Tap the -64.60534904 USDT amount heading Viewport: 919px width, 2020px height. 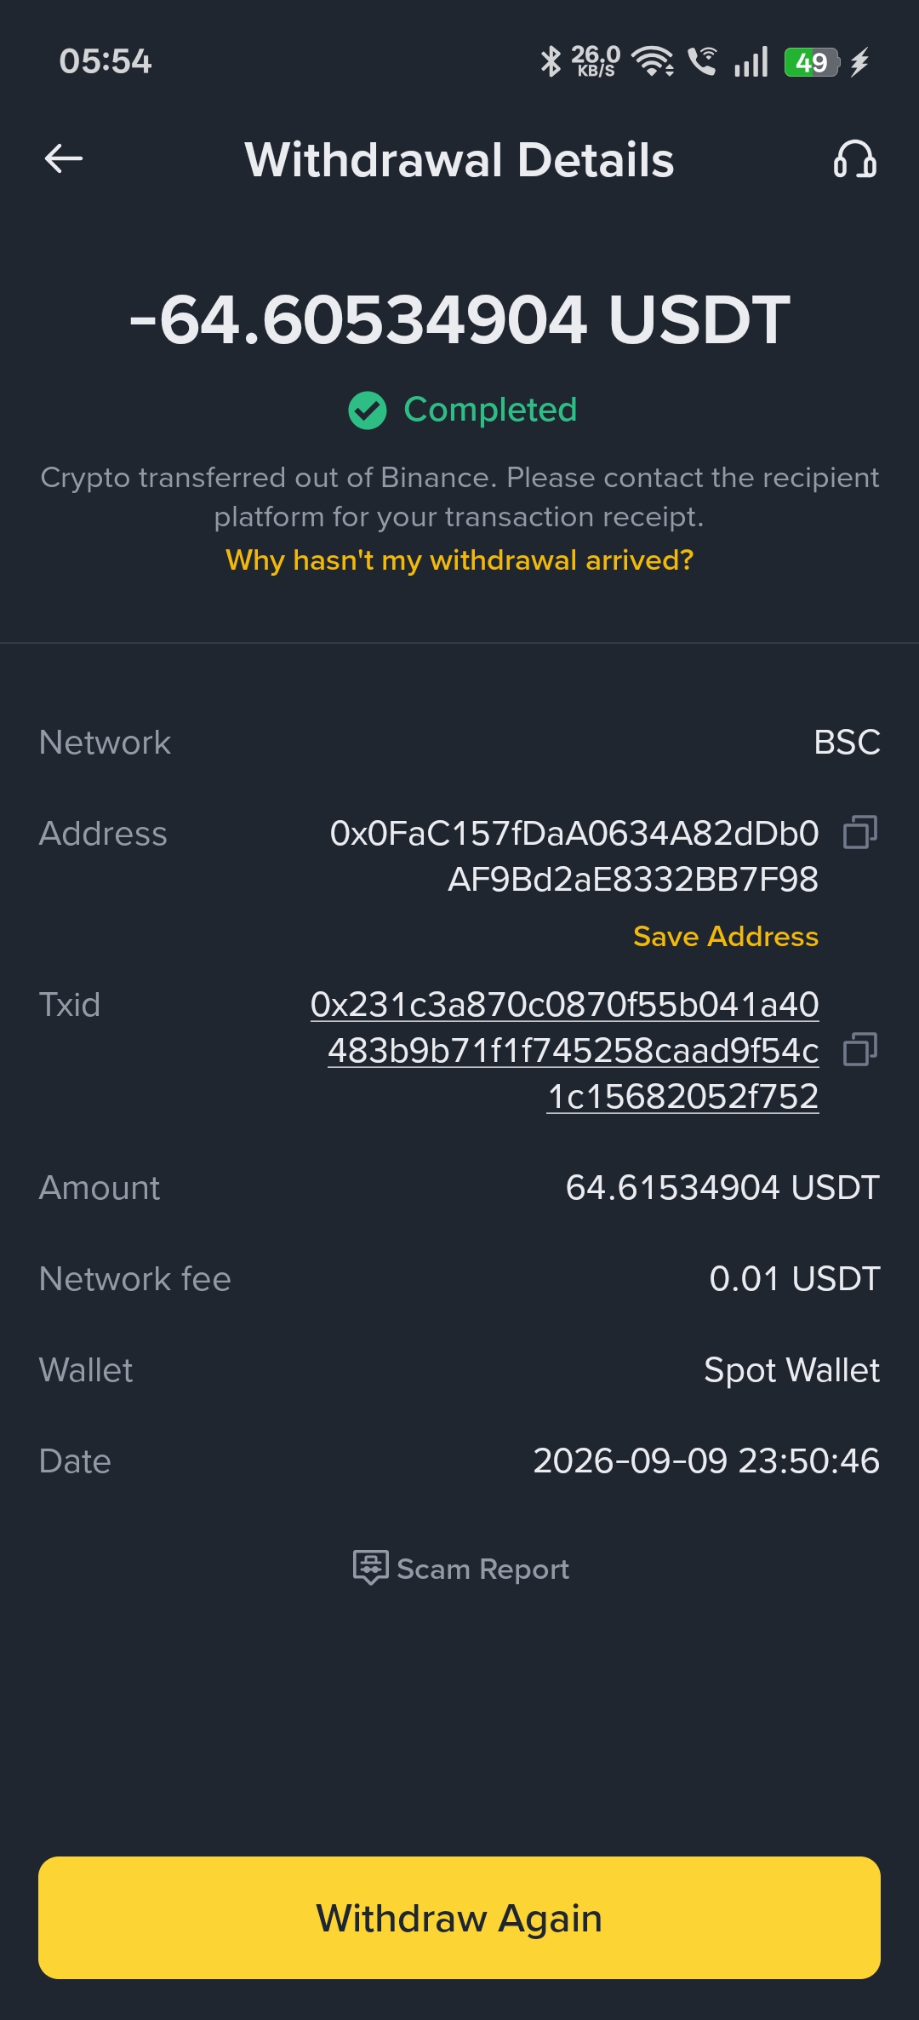459,320
